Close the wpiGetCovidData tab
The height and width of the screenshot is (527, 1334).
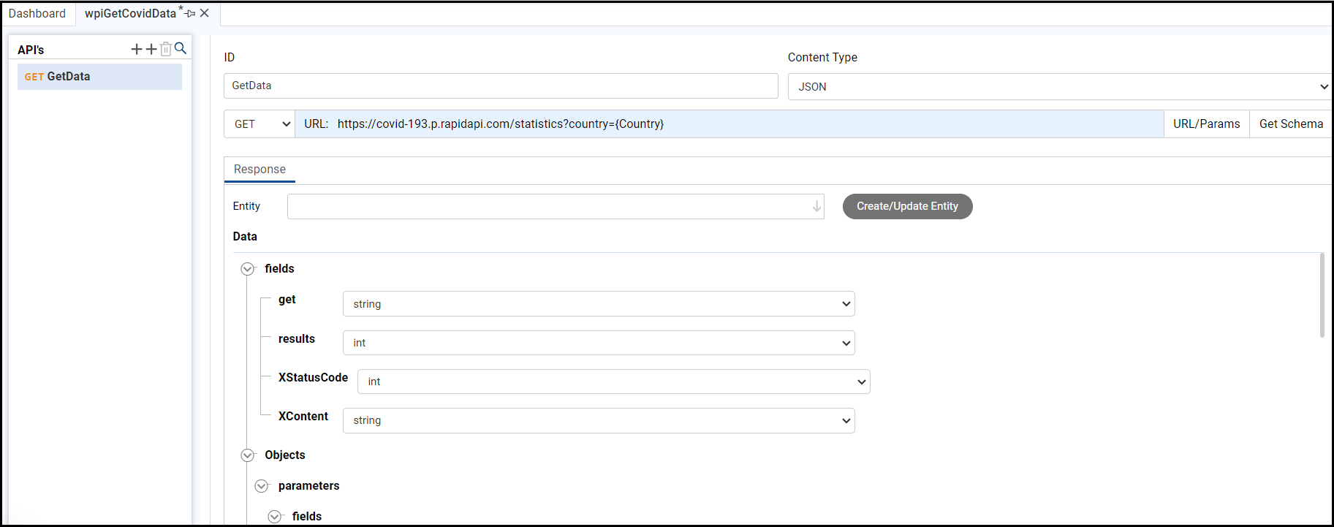click(205, 13)
